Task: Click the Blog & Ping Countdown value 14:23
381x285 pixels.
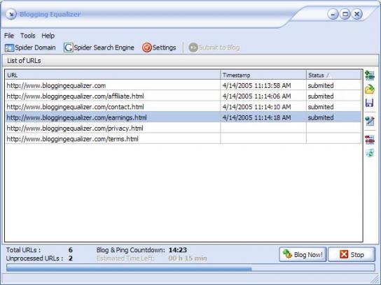Action: 178,250
